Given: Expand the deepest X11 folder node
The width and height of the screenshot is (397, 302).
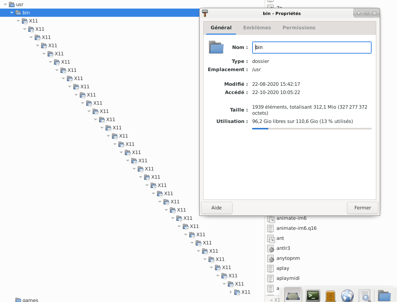Looking at the screenshot, I should click(x=231, y=292).
